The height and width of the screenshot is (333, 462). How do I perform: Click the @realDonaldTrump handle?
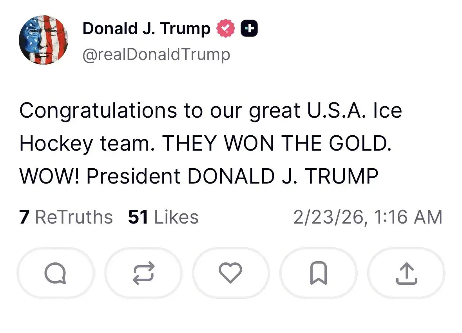pos(156,55)
